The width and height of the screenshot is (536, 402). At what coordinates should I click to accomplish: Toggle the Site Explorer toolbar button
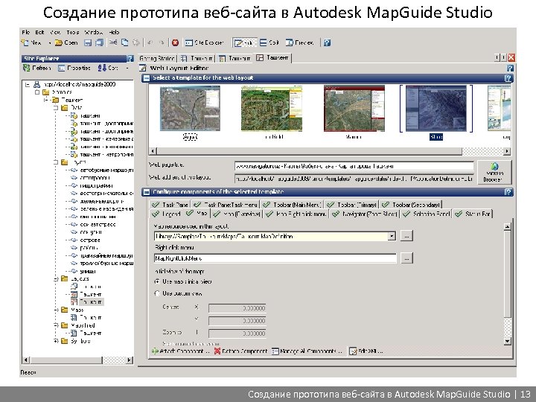click(x=205, y=42)
